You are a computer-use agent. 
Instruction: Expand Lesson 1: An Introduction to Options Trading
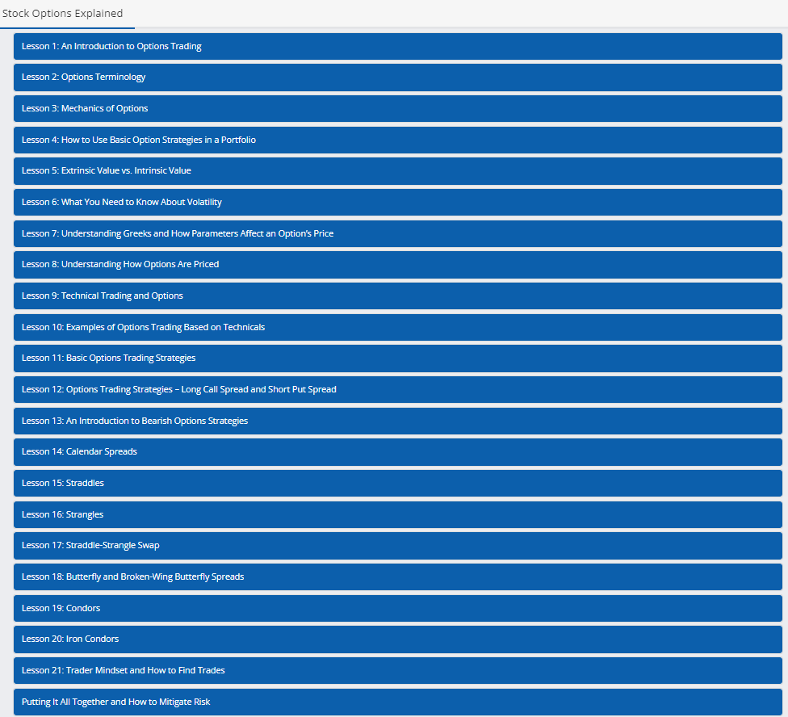tap(397, 46)
